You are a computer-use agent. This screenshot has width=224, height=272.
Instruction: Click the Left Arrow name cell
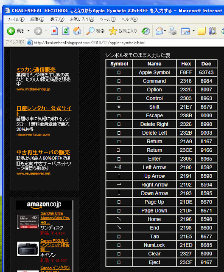(x=154, y=167)
